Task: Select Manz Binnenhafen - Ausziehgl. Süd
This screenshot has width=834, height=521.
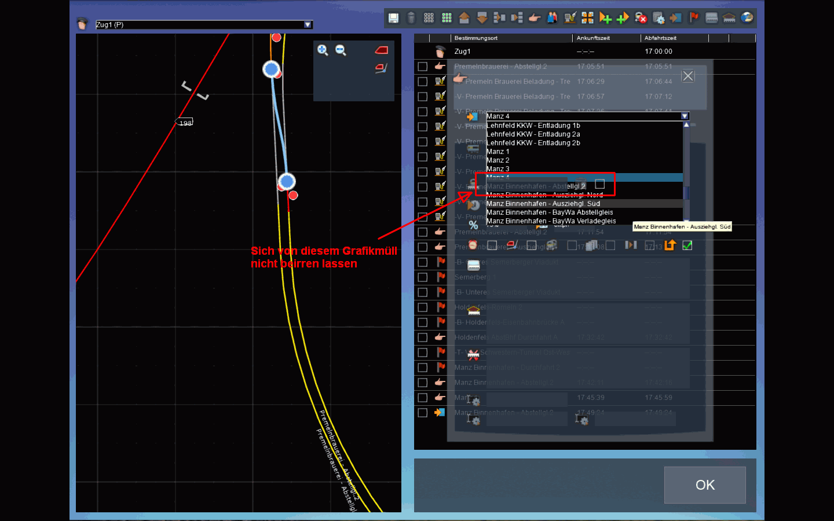Action: [543, 204]
